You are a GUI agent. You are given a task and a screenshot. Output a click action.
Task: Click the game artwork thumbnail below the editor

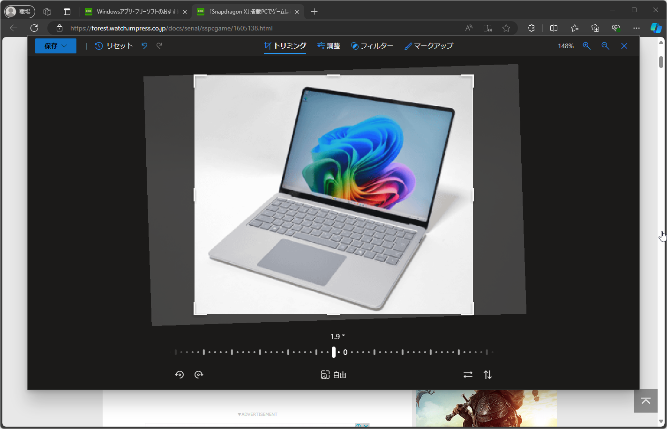click(487, 408)
